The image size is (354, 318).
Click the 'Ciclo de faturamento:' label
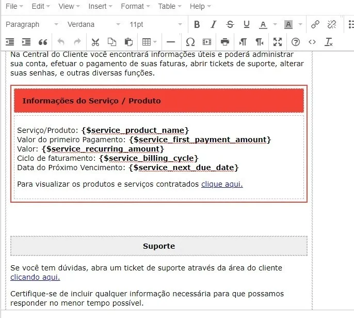57,158
